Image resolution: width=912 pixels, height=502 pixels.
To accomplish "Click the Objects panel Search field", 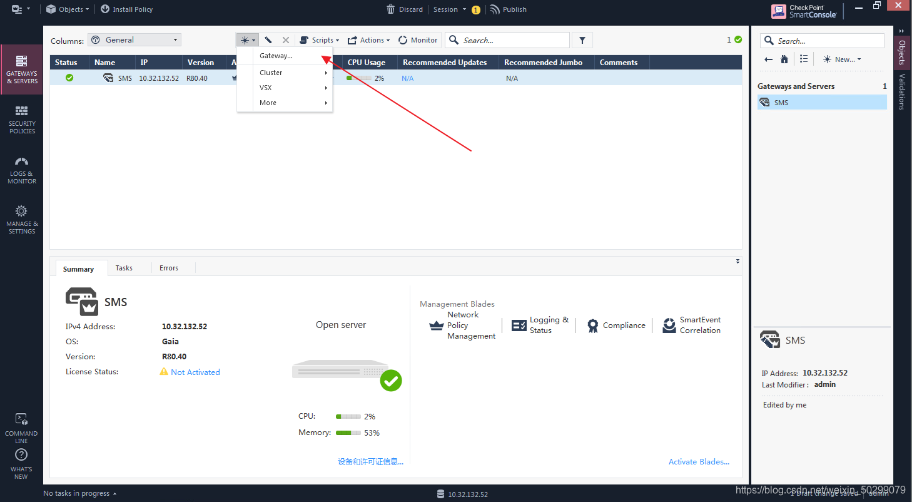I will pyautogui.click(x=822, y=41).
